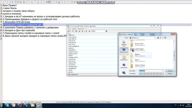Click the blue save icon in IMG Editor toolbar
The width and height of the screenshot is (192, 108).
76,31
